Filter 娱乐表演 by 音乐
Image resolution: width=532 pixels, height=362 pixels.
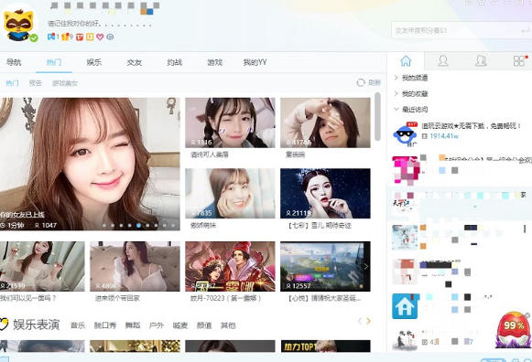(78, 325)
